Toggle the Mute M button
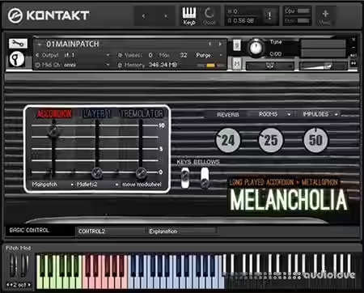Image resolution: width=364 pixels, height=293 pixels. 237,64
